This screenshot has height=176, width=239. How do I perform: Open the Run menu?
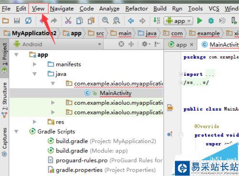(177, 9)
